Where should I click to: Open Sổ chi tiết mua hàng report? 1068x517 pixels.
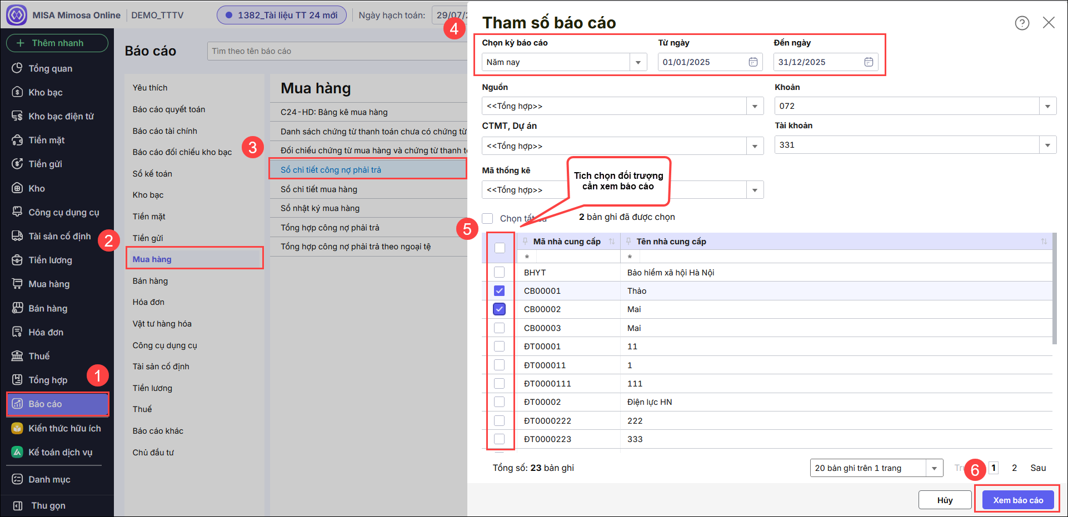pyautogui.click(x=319, y=189)
